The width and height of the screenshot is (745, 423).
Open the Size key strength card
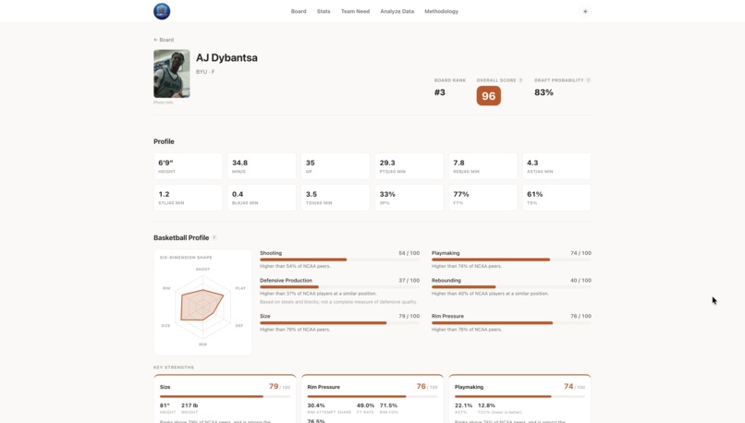(x=225, y=398)
